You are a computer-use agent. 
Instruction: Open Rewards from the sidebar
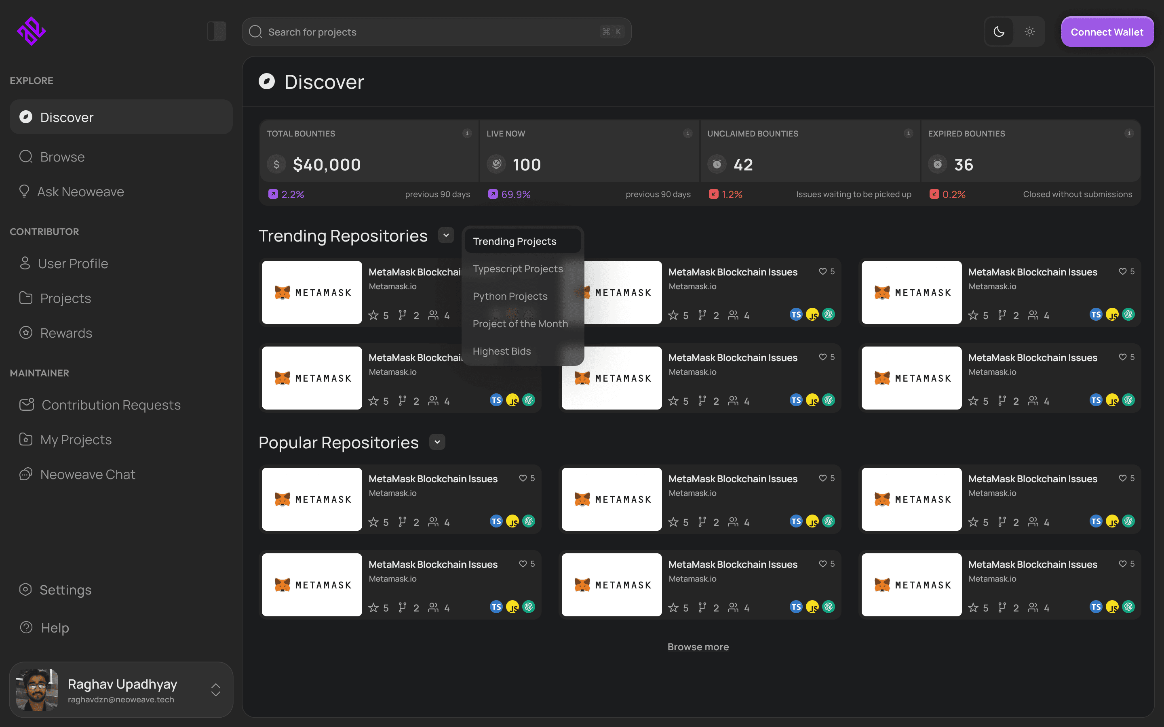pos(66,333)
